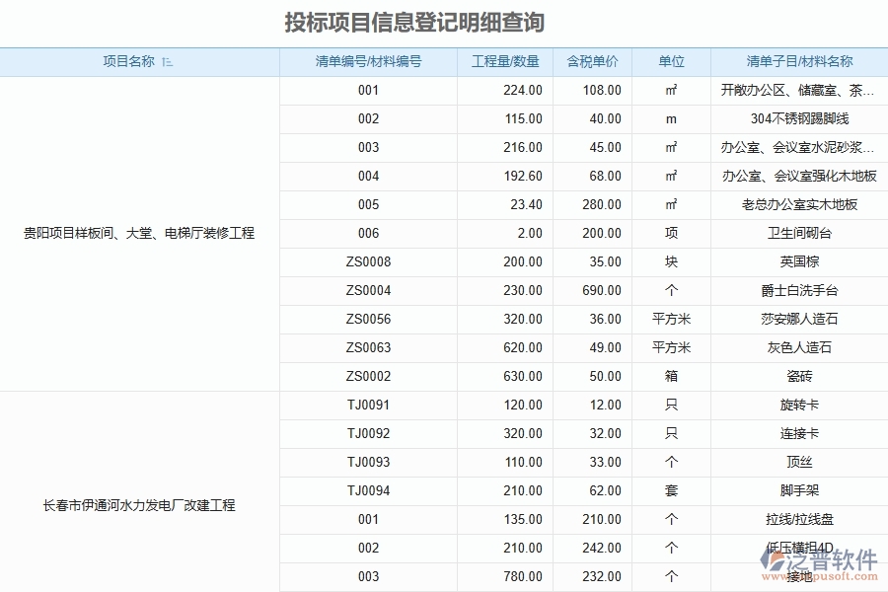The height and width of the screenshot is (592, 888).
Task: Open detail for material ZS0008
Action: pos(369,261)
